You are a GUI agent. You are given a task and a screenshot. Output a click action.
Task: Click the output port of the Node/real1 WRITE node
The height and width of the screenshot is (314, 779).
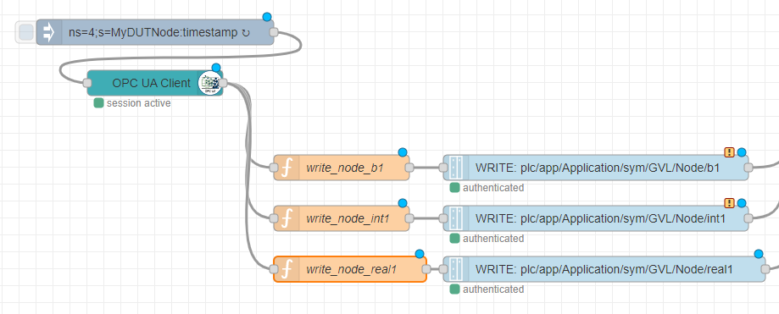point(765,269)
